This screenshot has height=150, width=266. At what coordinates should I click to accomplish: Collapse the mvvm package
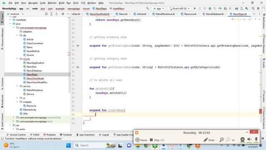(x=17, y=59)
